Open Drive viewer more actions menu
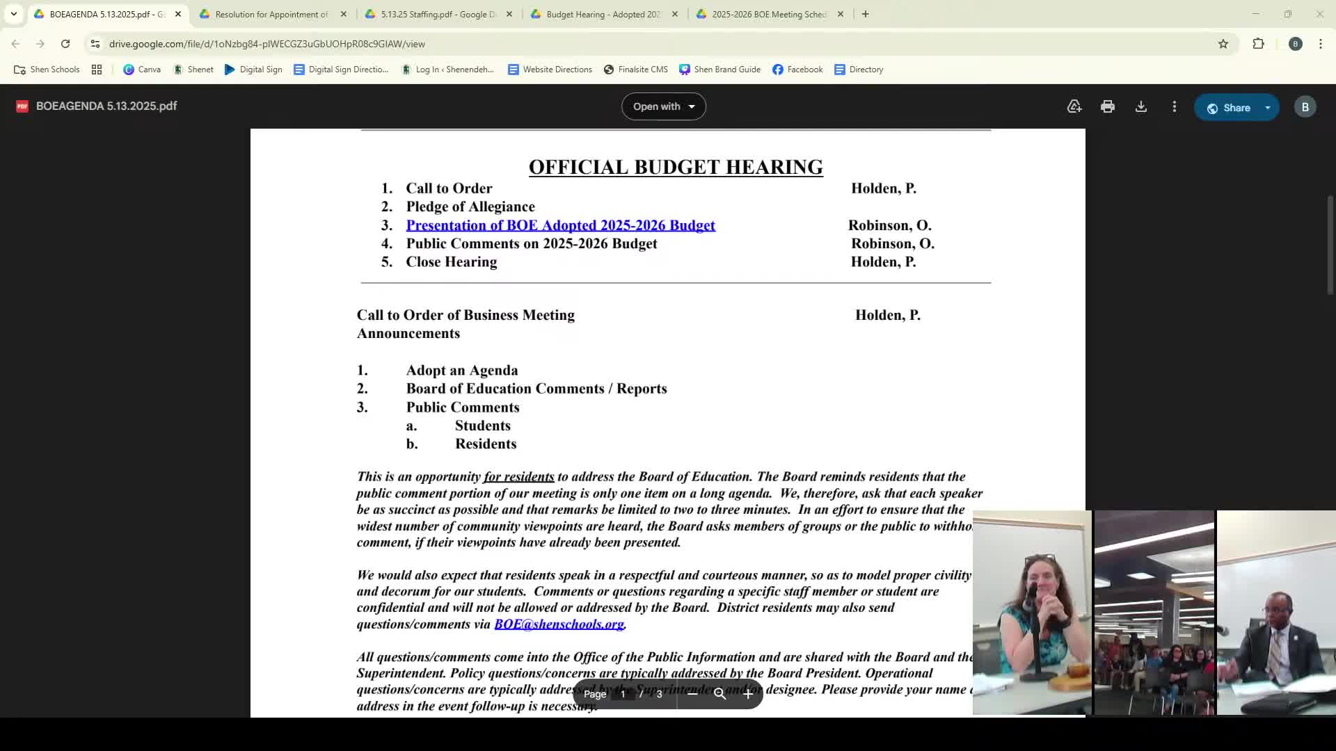The image size is (1336, 751). (x=1175, y=106)
